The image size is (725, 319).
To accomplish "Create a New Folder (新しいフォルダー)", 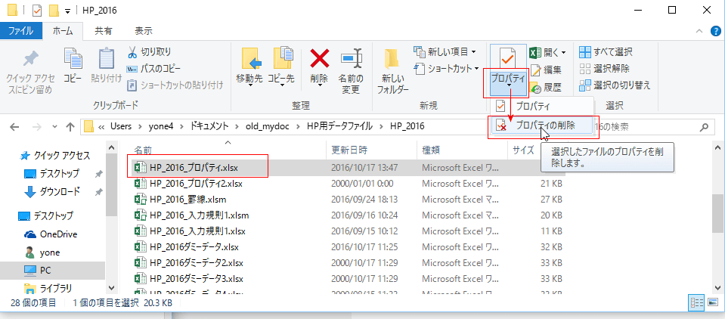I will (x=392, y=70).
